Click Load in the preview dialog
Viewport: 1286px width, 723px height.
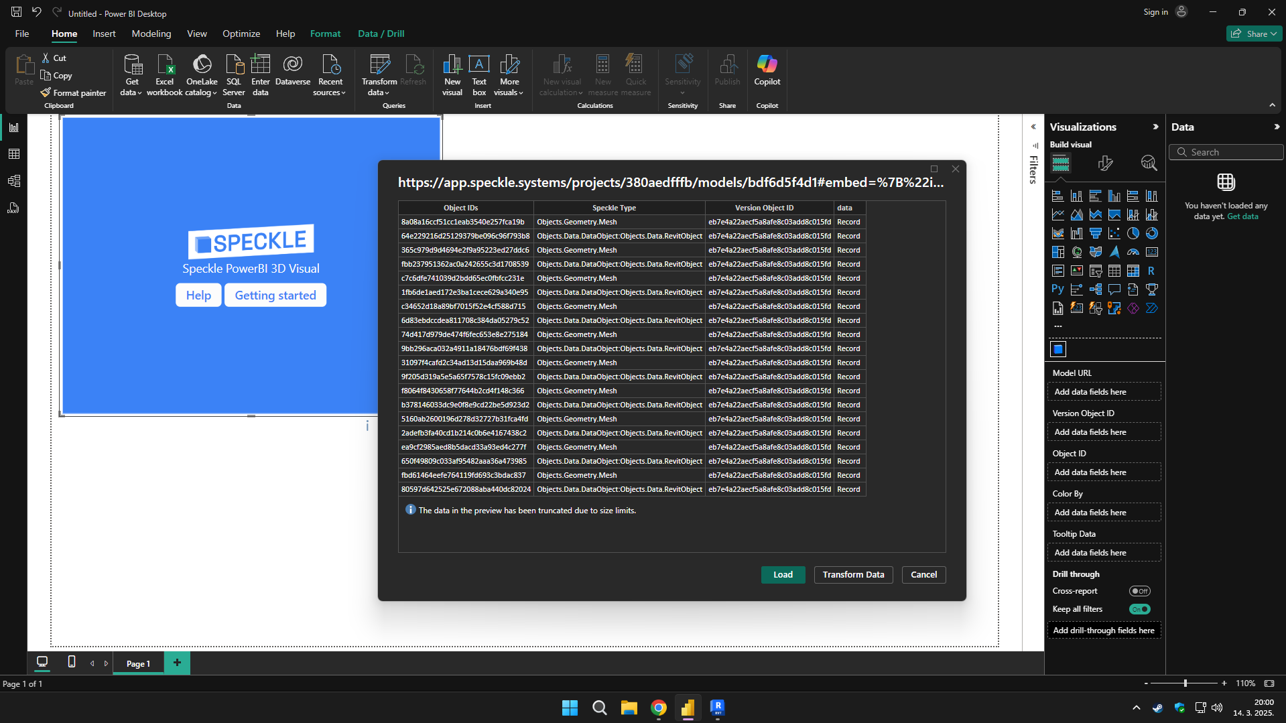click(x=783, y=575)
